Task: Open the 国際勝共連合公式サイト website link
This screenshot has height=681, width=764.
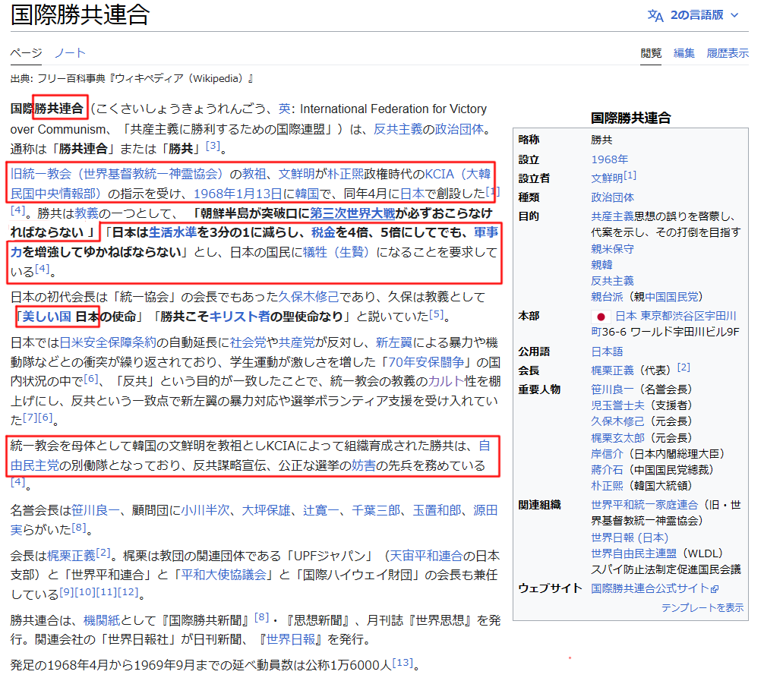Action: [x=649, y=588]
